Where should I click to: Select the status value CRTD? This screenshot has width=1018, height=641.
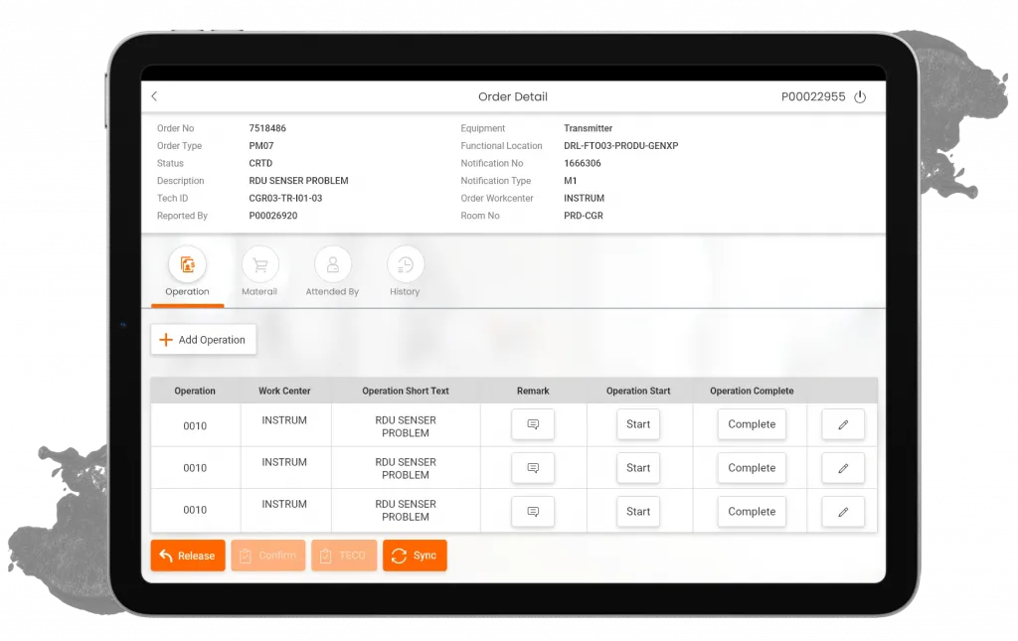point(260,164)
